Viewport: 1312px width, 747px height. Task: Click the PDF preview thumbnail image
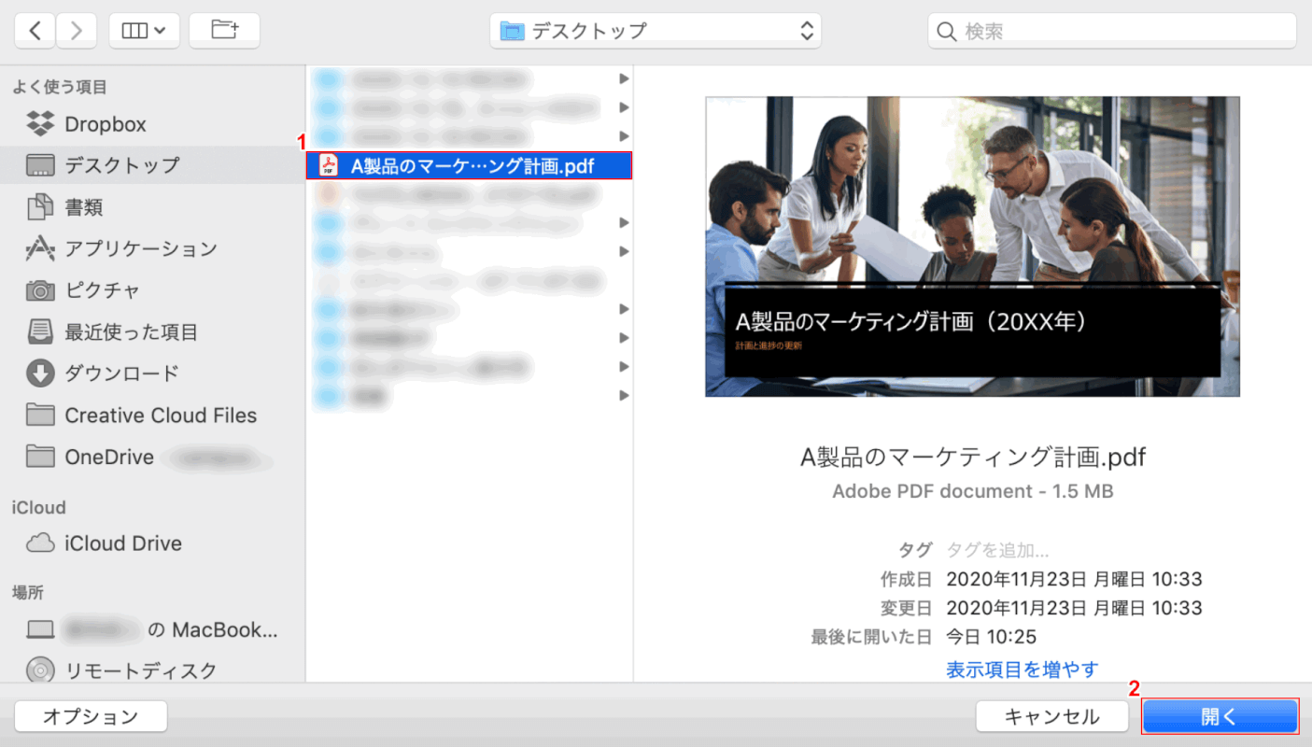[972, 247]
